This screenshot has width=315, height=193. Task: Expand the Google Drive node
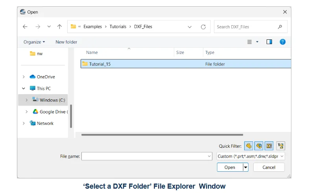click(26, 112)
